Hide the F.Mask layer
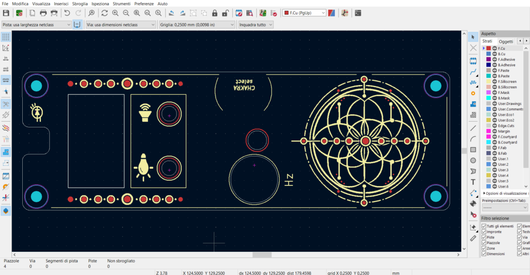 point(494,92)
